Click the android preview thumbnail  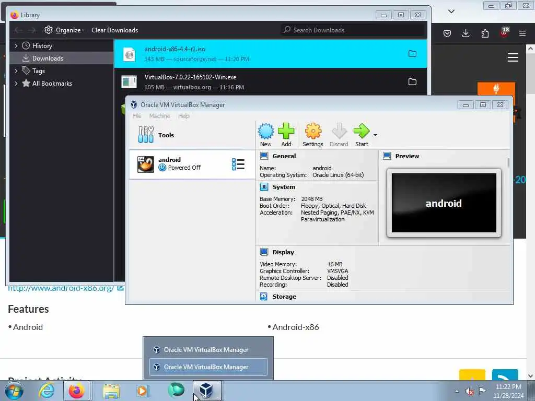coord(444,203)
